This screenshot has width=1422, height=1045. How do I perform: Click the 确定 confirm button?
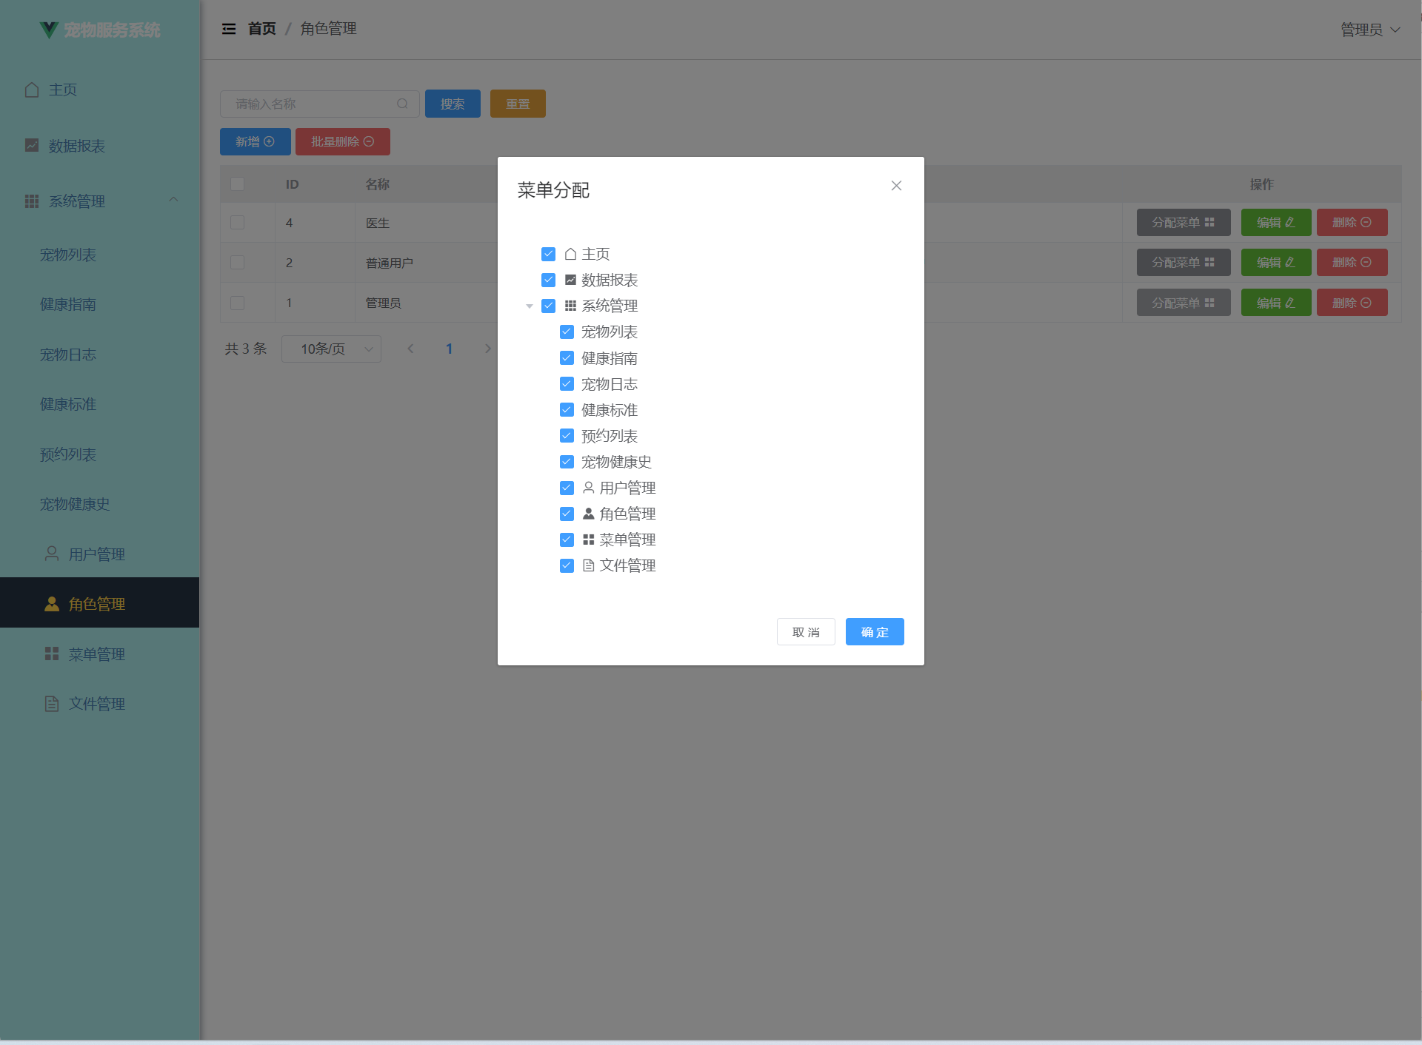[874, 632]
